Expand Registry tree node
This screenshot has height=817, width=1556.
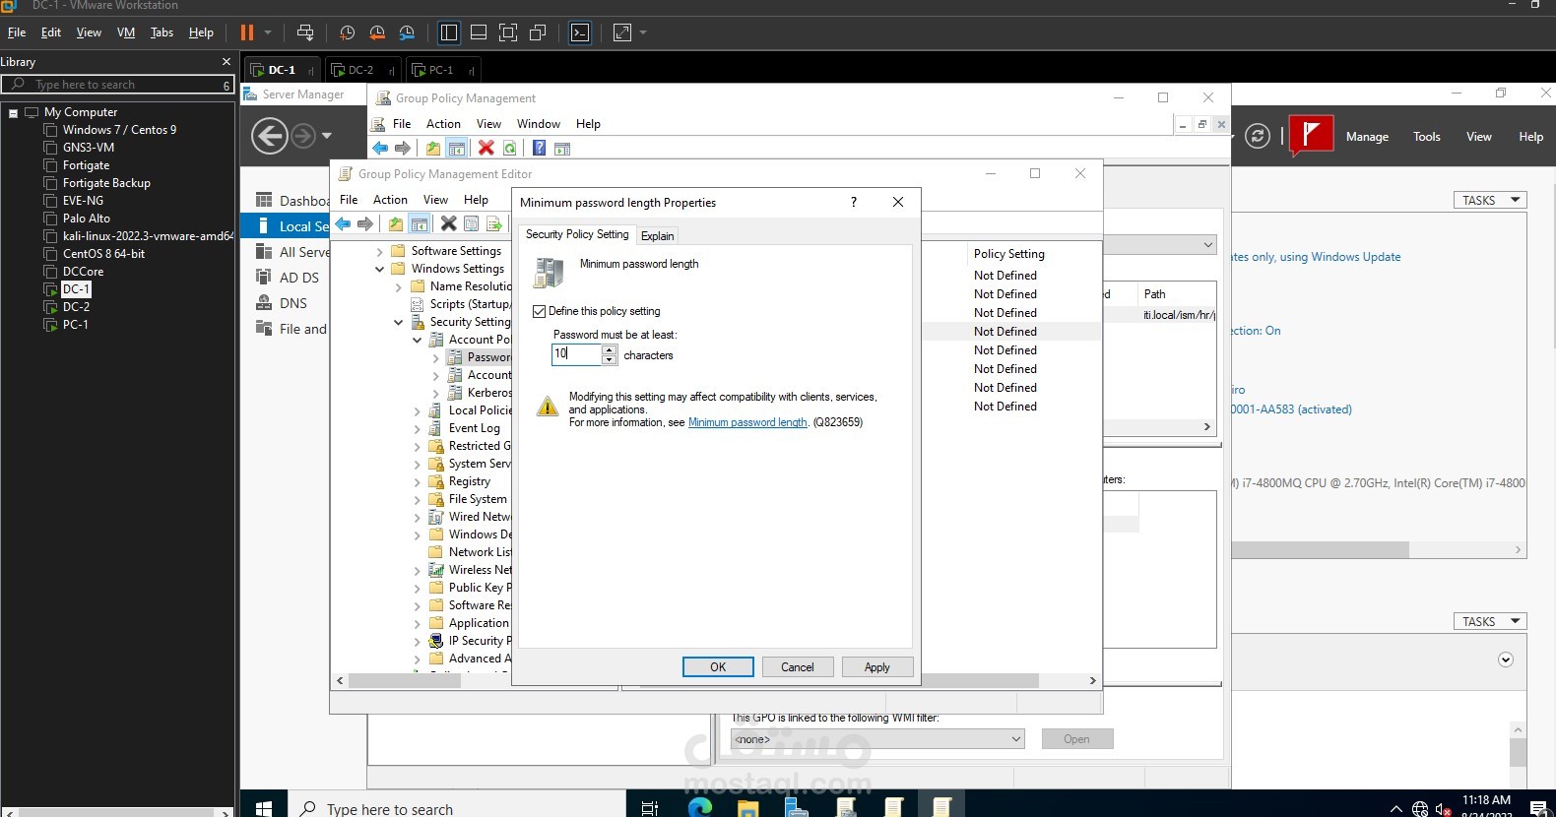(418, 481)
